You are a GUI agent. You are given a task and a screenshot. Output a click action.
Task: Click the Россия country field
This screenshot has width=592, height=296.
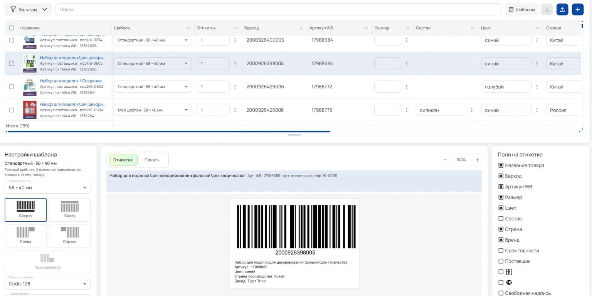[563, 110]
